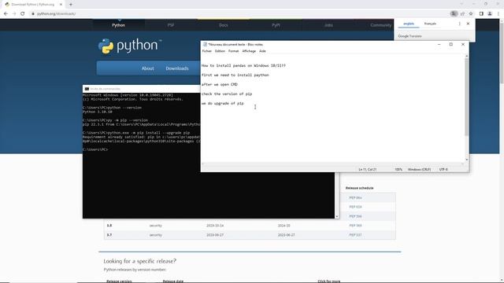Click the 'after we open CMD' line in Notepad
This screenshot has height=283, width=504.
(220, 84)
